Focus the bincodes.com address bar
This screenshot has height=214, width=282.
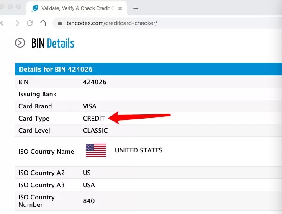point(167,23)
